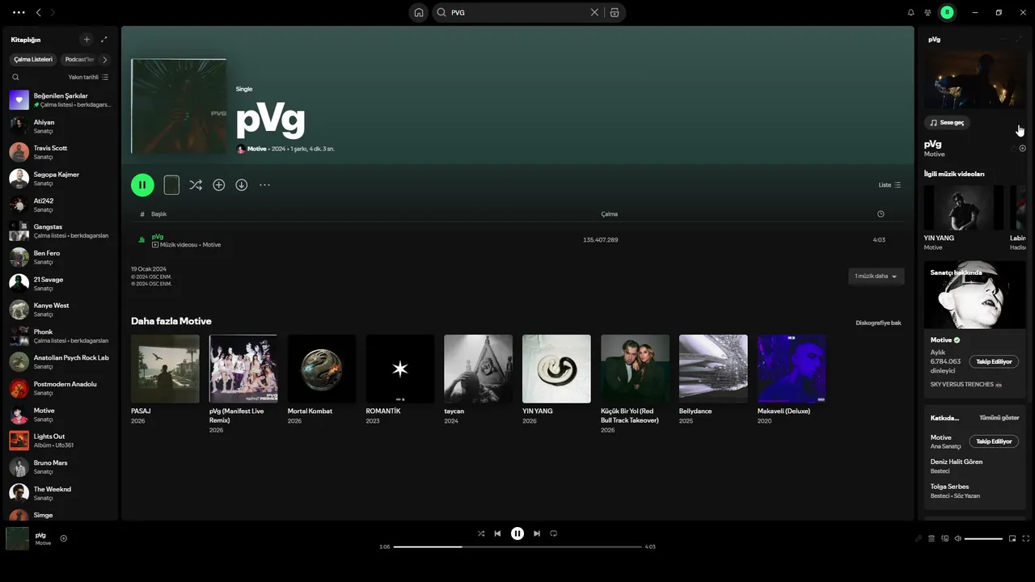The image size is (1035, 582).
Task: Expand the '1 müzik daha' dropdown
Action: tap(877, 276)
